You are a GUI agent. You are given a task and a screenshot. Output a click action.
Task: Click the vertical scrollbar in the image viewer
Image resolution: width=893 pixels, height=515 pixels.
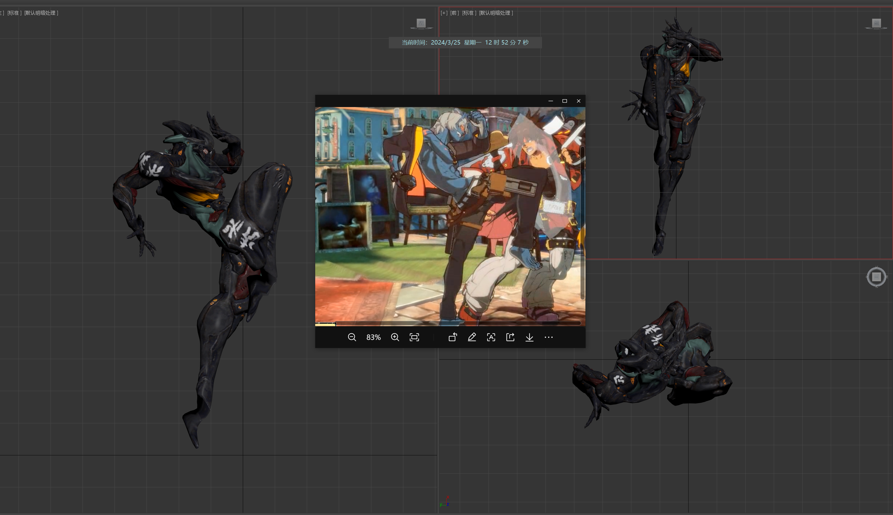coord(582,223)
